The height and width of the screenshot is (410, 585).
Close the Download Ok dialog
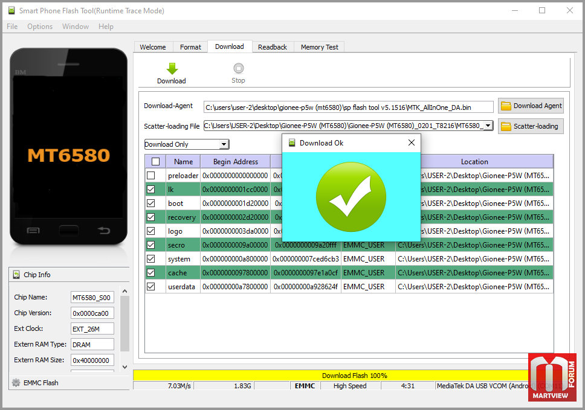412,143
